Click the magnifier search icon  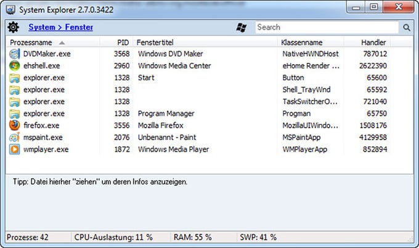pyautogui.click(x=407, y=27)
